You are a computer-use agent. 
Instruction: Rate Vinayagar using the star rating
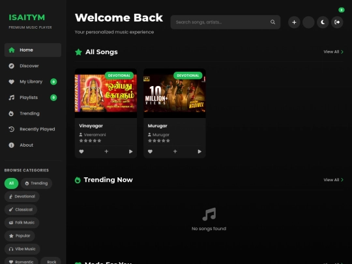point(90,141)
